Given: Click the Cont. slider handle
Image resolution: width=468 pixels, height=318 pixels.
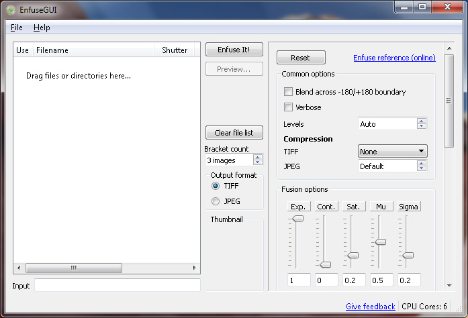Looking at the screenshot, I should [x=326, y=264].
